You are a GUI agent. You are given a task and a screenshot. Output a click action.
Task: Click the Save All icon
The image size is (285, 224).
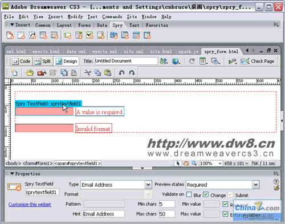pos(64,72)
